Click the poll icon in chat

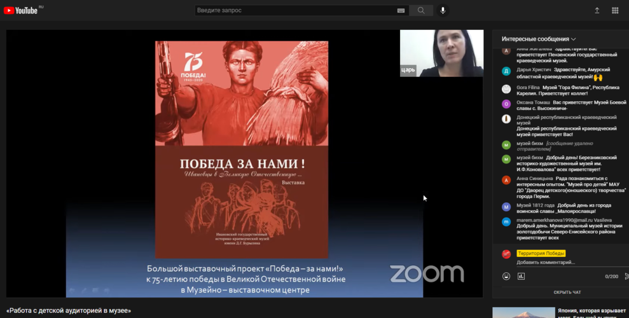click(522, 276)
